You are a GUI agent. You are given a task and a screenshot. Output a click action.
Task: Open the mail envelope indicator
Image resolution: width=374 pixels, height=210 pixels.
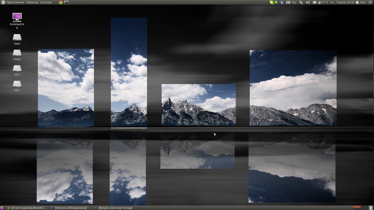point(314,2)
